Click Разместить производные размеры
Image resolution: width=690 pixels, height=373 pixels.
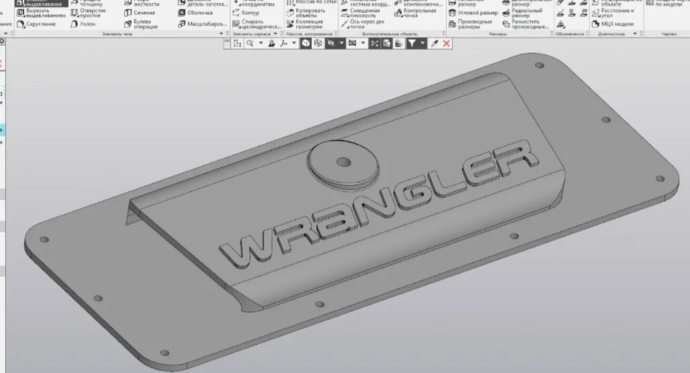(x=526, y=24)
